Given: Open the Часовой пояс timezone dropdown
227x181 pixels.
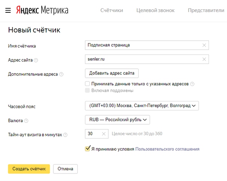Looking at the screenshot, I should 142,106.
